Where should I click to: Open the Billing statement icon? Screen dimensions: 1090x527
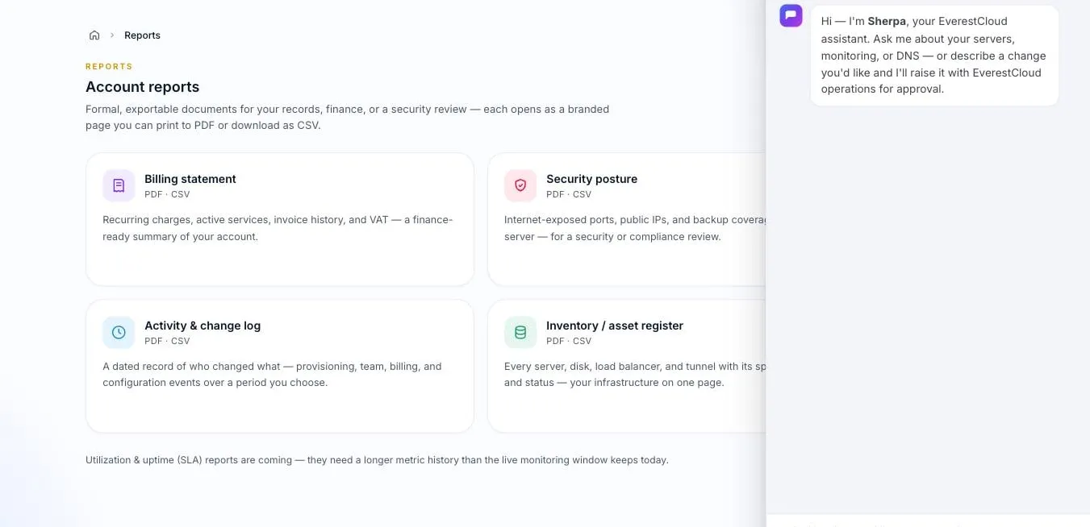(x=119, y=185)
